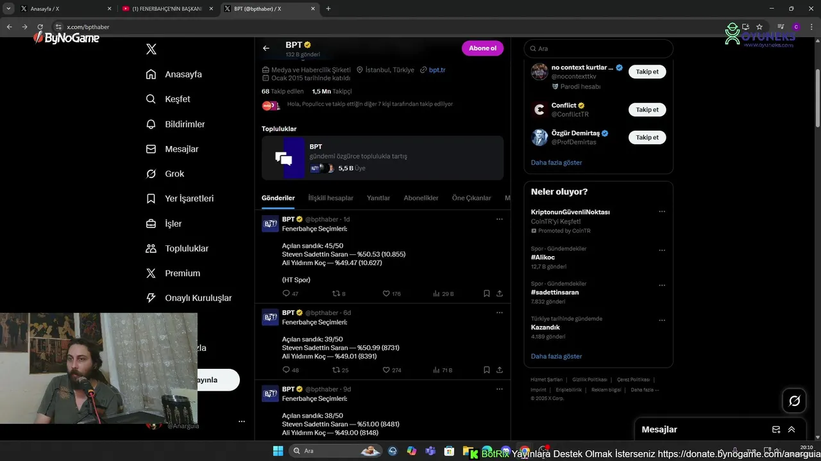Share the 45/50 sandık post
This screenshot has width=821, height=461.
click(x=499, y=293)
